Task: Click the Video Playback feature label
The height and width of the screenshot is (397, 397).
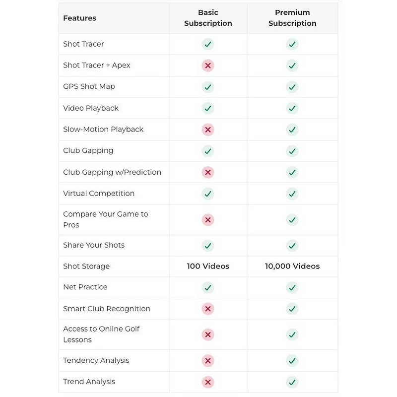Action: coord(91,108)
